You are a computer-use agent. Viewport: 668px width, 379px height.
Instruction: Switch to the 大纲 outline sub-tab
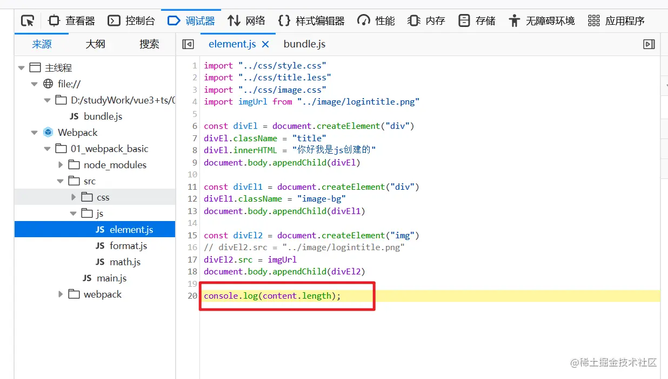click(95, 44)
